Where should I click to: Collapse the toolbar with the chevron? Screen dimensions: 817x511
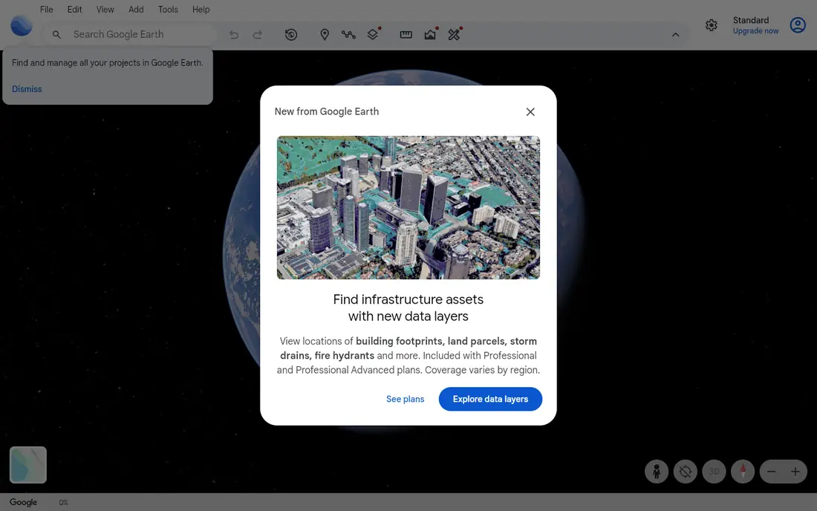675,34
